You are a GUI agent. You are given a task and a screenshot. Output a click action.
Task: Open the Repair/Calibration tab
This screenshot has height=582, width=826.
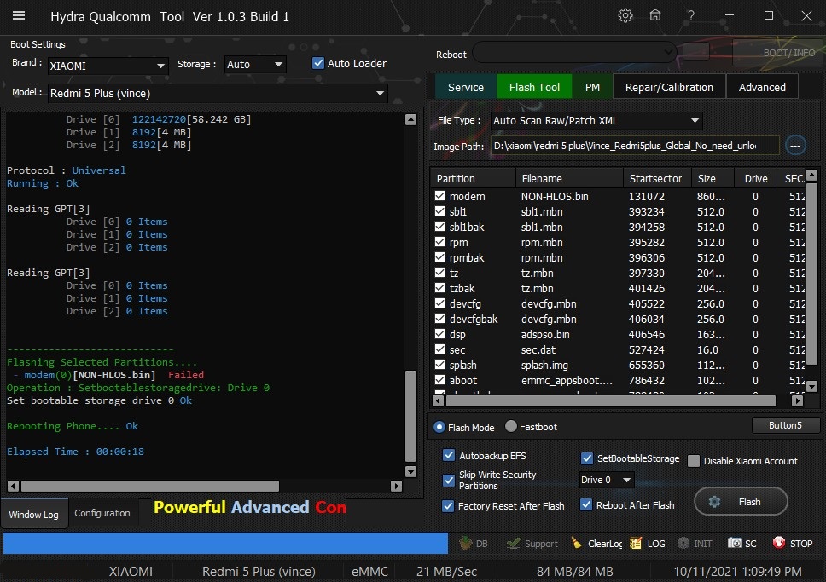tap(669, 88)
